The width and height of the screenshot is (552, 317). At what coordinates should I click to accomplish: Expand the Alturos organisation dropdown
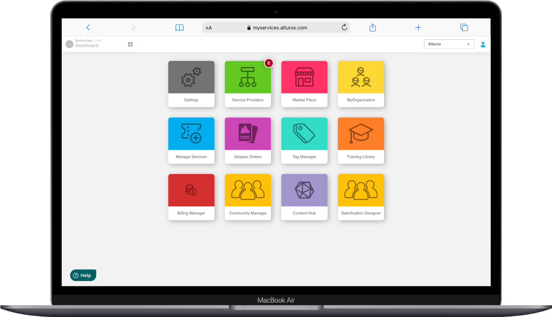pyautogui.click(x=449, y=44)
